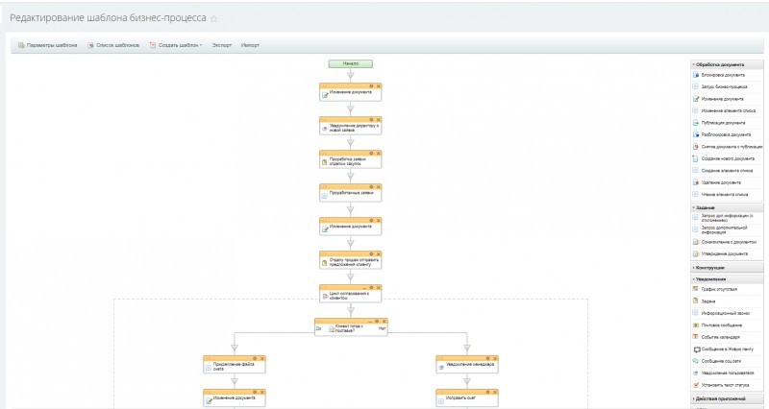Remove the Исправить счет block

click(494, 393)
